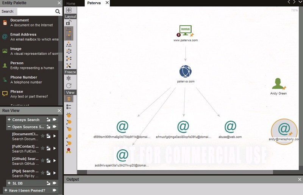Click the red ball view icon
303x195 pixels.
tap(69, 150)
